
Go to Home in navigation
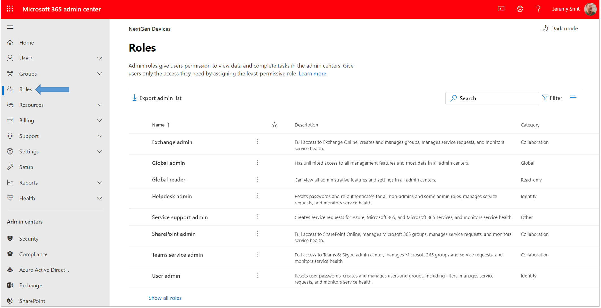pos(27,43)
